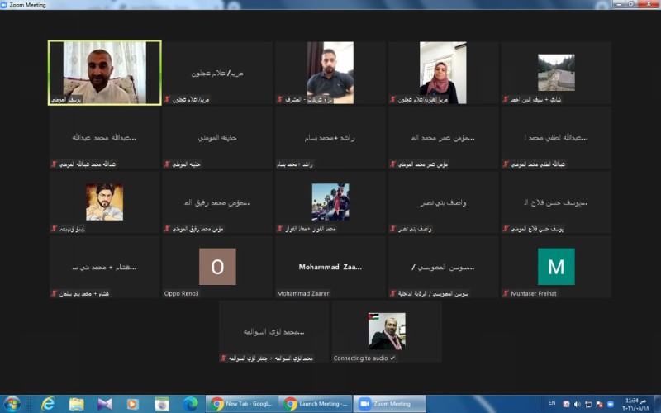The image size is (661, 413).
Task: Click the Zoom Meeting window title bar
Action: 330,5
